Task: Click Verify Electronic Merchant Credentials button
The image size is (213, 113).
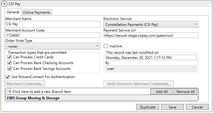Action: (x=139, y=84)
